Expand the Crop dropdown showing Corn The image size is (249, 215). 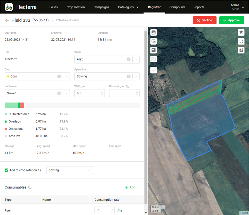[x=66, y=77]
